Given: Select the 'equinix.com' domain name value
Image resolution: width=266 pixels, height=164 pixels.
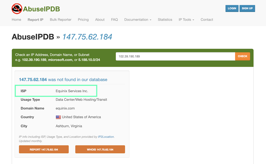Looking at the screenshot, I should coord(65,108).
